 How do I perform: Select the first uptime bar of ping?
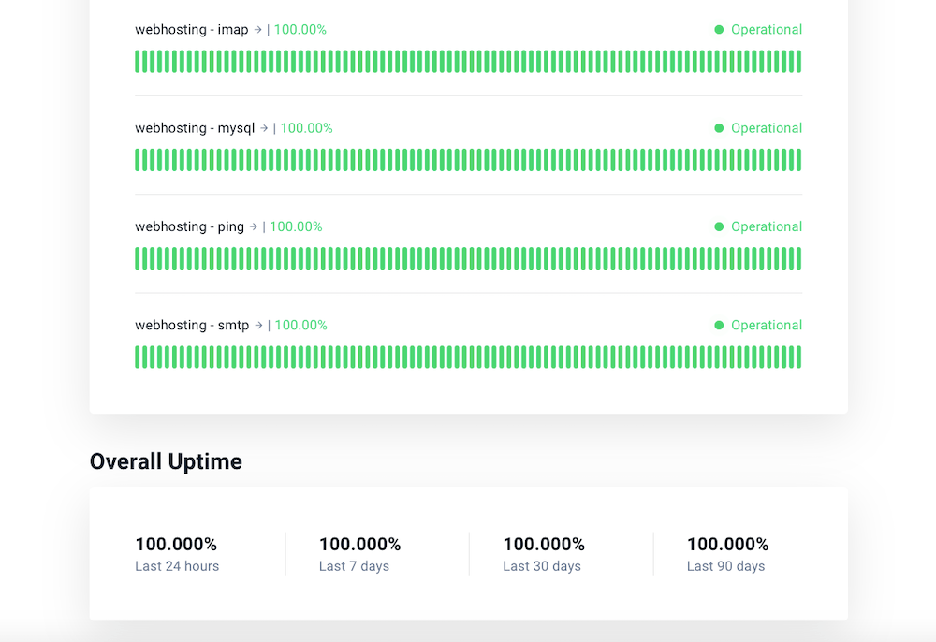(138, 258)
